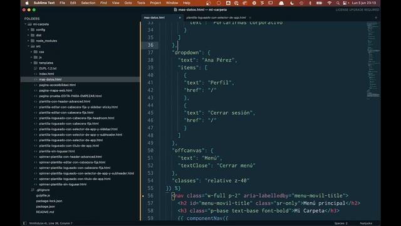Viewport: 401px width, 226px height.
Task: Open package.json in the sidebar
Action: coord(45,207)
